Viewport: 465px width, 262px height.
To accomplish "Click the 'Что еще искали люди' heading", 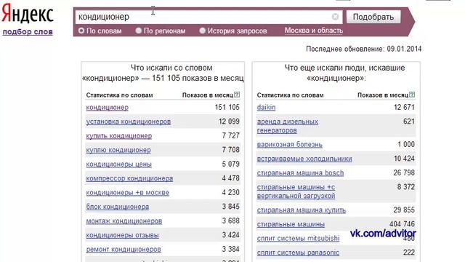I will pos(345,68).
